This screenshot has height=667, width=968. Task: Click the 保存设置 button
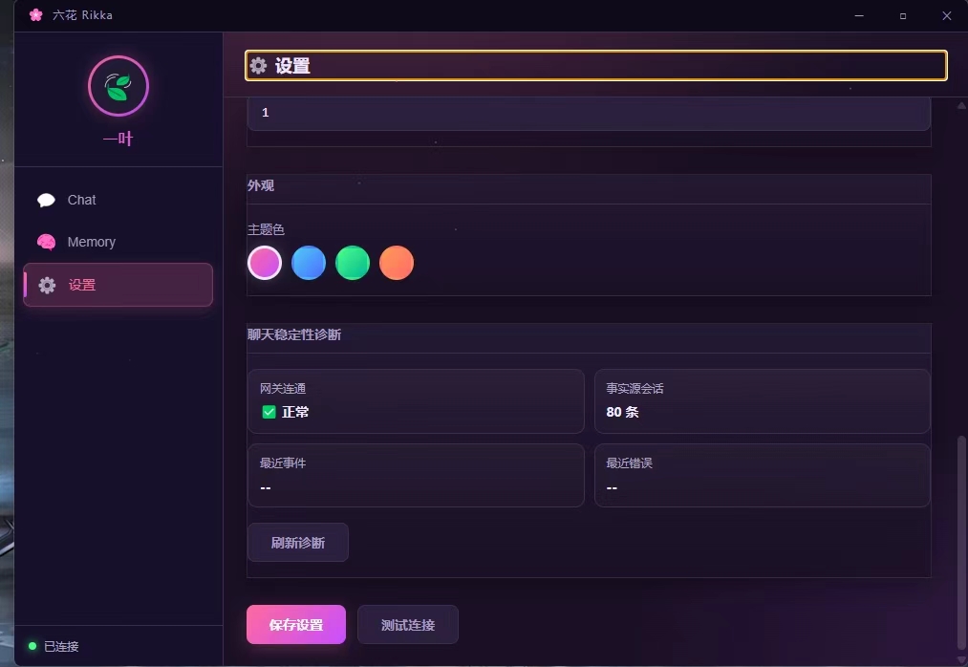pyautogui.click(x=296, y=624)
